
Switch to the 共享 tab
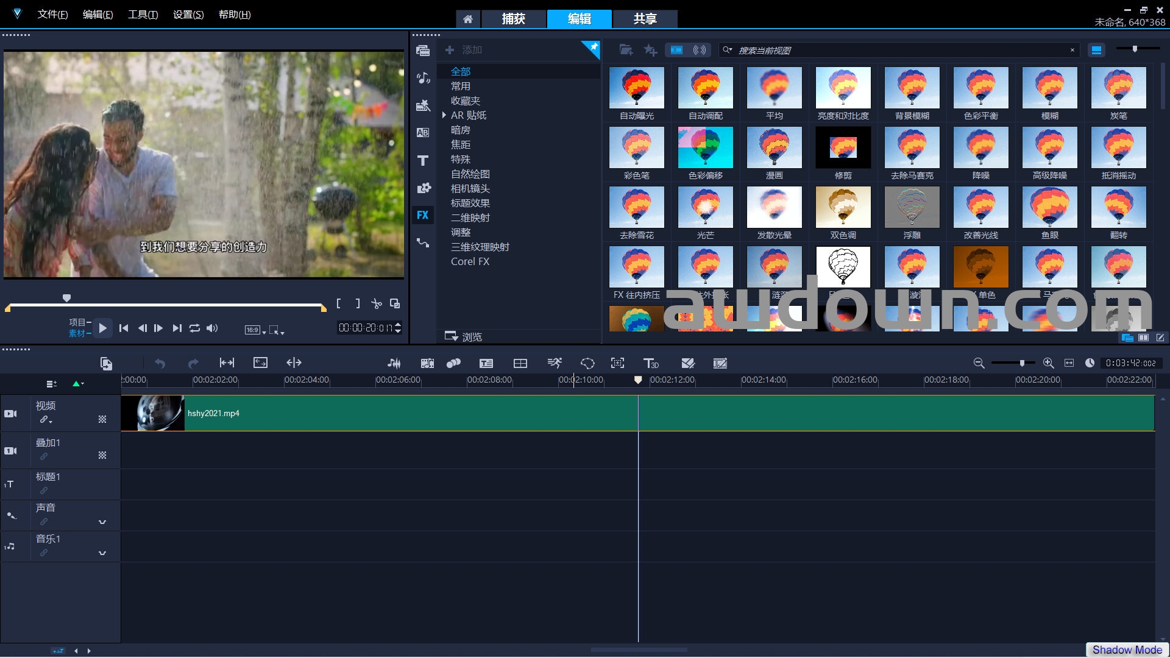[645, 19]
